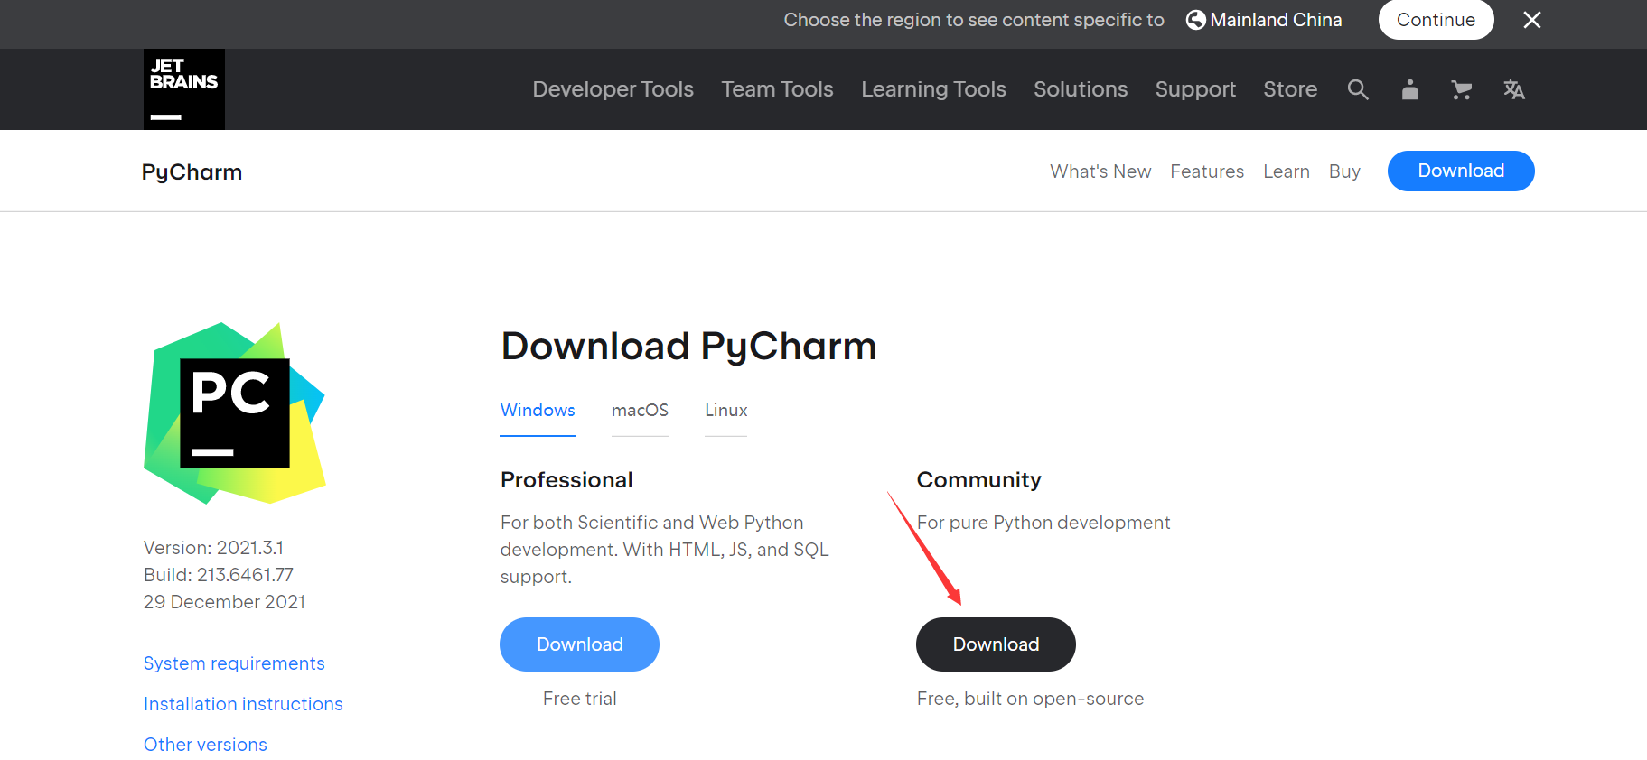Click the 'Community' heading

click(x=979, y=480)
